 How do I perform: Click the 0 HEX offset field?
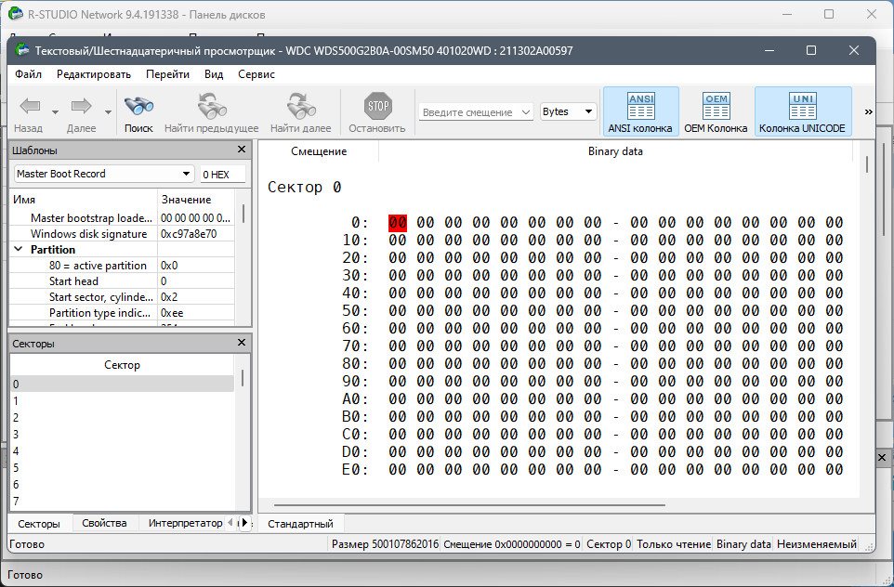tap(223, 175)
